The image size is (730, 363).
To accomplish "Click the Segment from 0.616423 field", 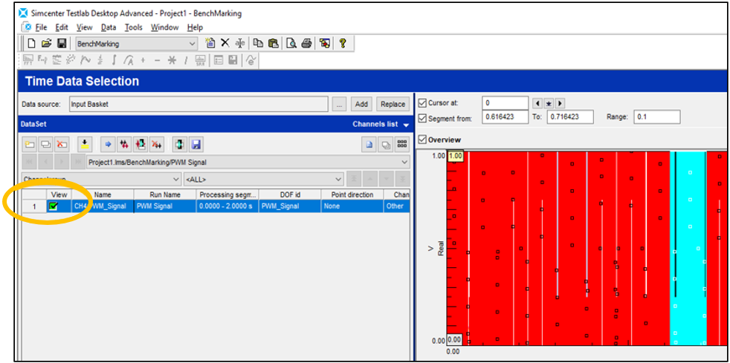I will point(505,117).
